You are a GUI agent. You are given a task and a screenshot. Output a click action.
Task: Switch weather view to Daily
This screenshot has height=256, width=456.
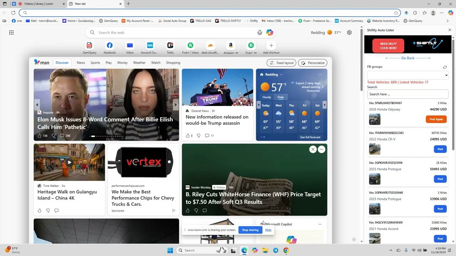281,97
